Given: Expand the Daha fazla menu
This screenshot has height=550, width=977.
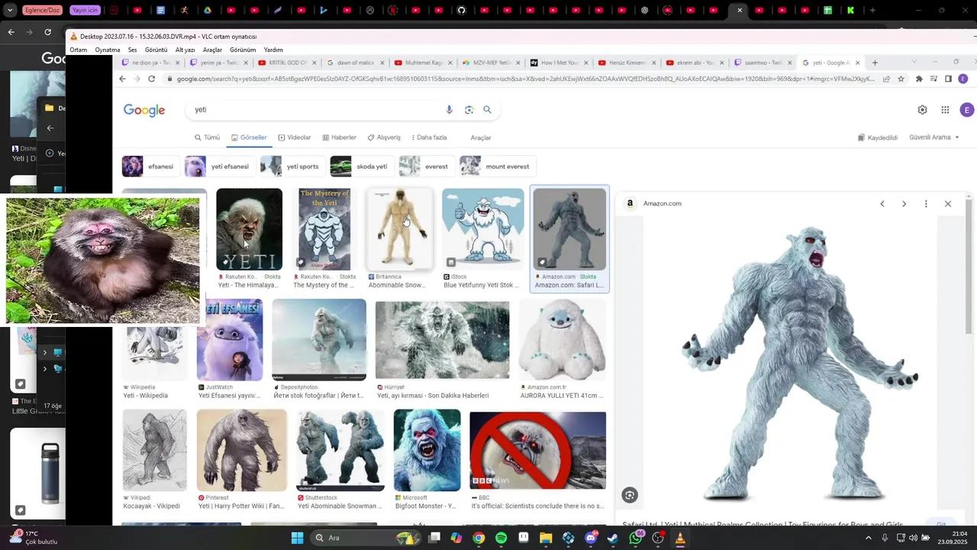Looking at the screenshot, I should click(x=429, y=137).
